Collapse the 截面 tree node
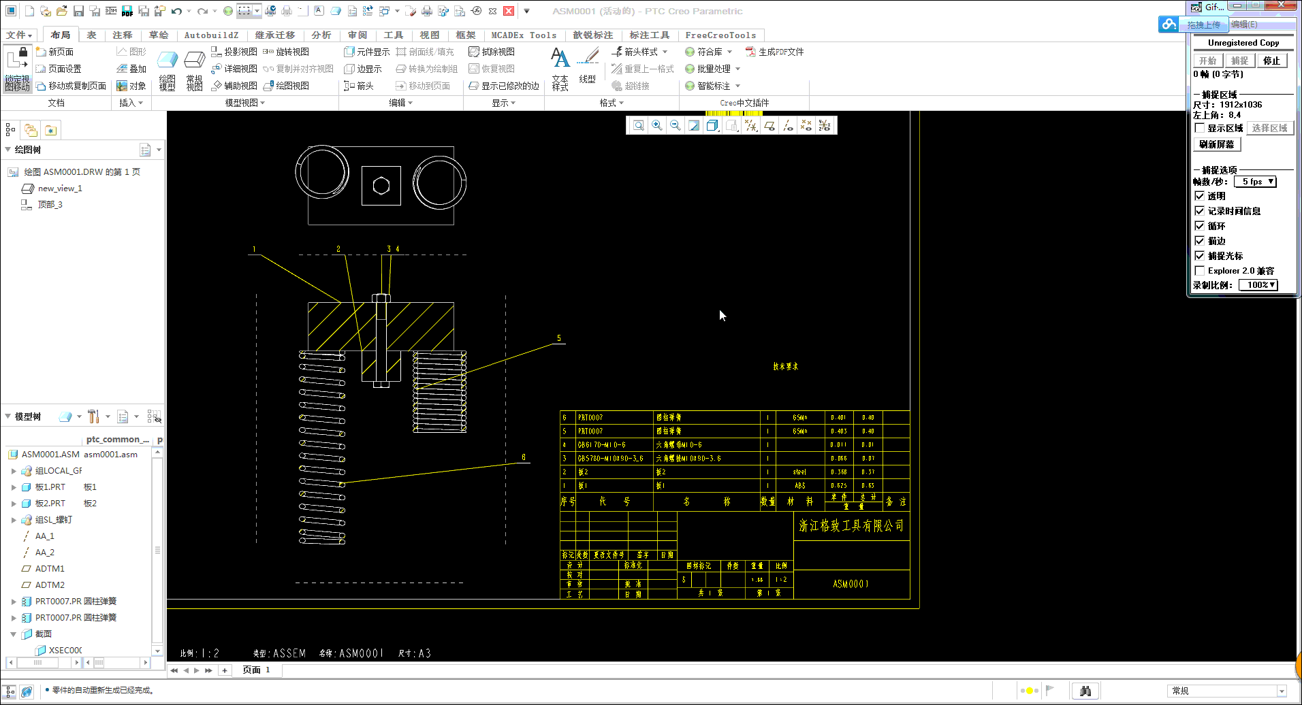1302x705 pixels. click(14, 634)
